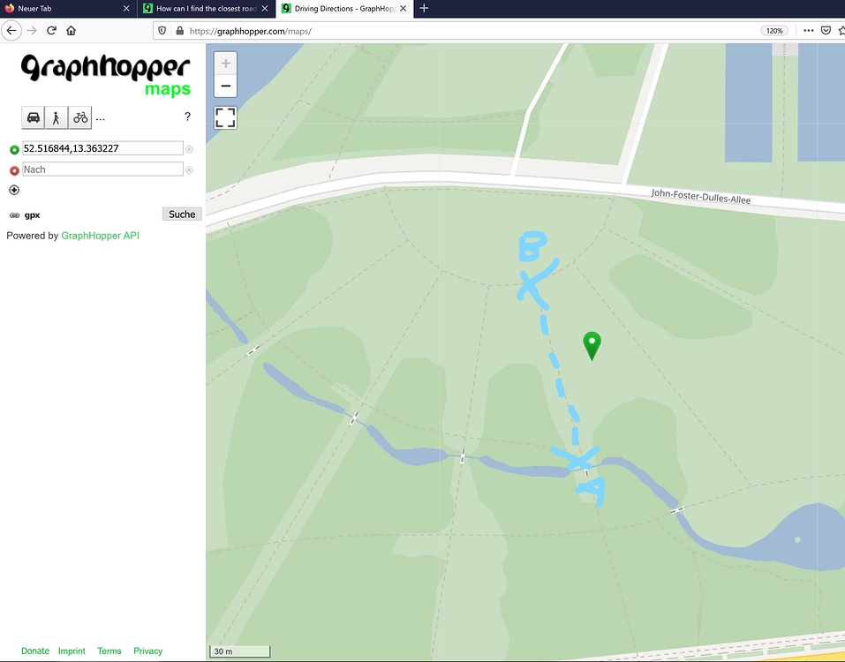Toggle the tracking protection shield in address bar
This screenshot has width=845, height=662.
coord(162,30)
